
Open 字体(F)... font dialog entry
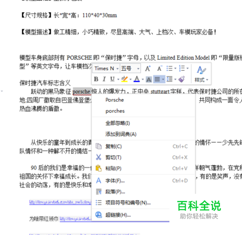pyautogui.click(x=144, y=181)
